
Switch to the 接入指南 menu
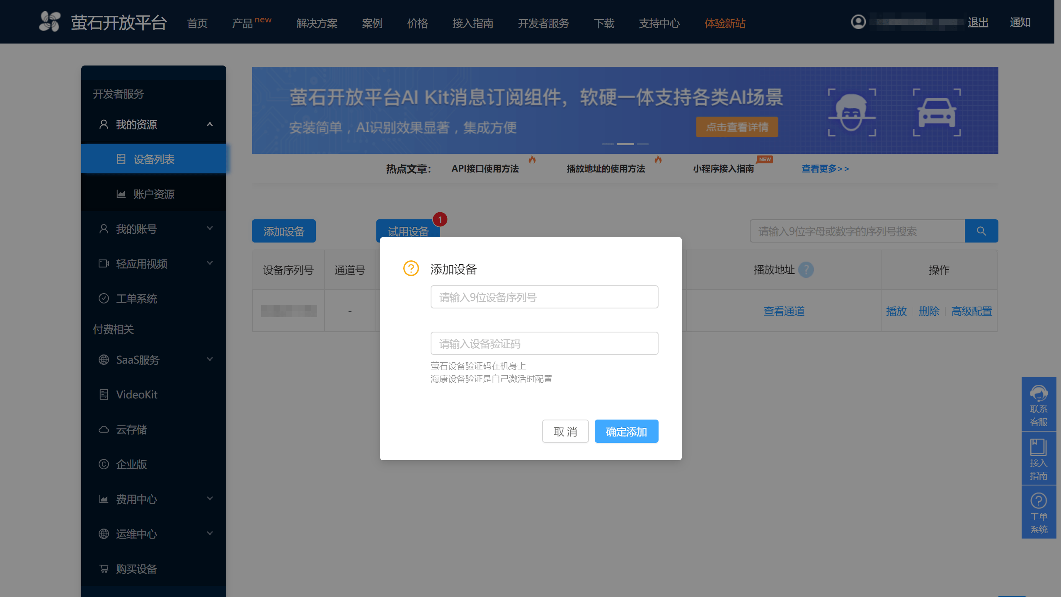click(473, 24)
